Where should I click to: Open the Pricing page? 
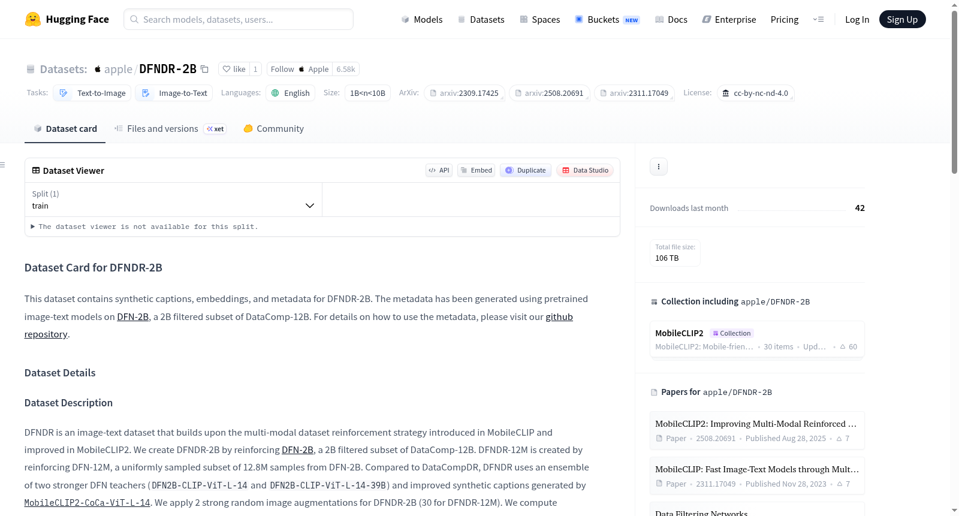785,20
